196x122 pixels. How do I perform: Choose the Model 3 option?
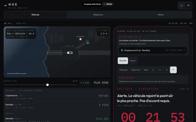point(160,70)
